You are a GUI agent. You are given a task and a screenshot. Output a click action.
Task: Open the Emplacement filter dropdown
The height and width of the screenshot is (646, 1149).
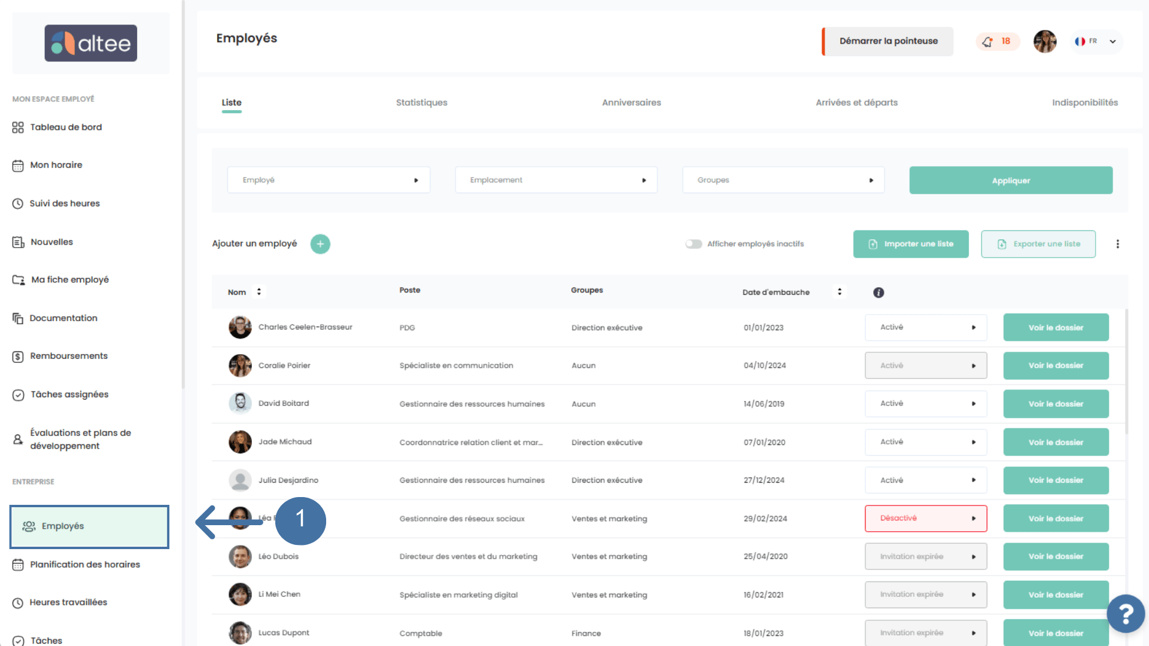coord(556,180)
